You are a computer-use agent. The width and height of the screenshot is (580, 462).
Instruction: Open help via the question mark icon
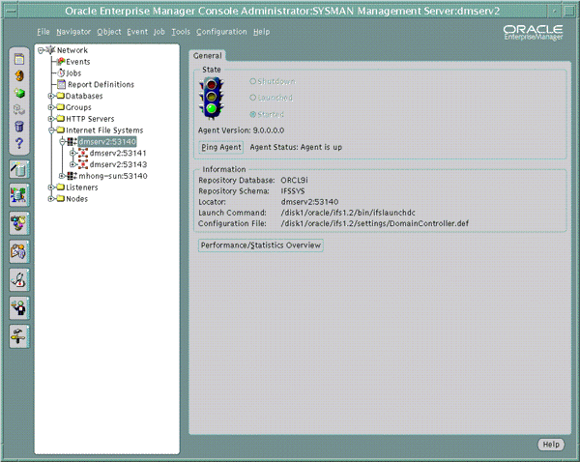[x=19, y=143]
